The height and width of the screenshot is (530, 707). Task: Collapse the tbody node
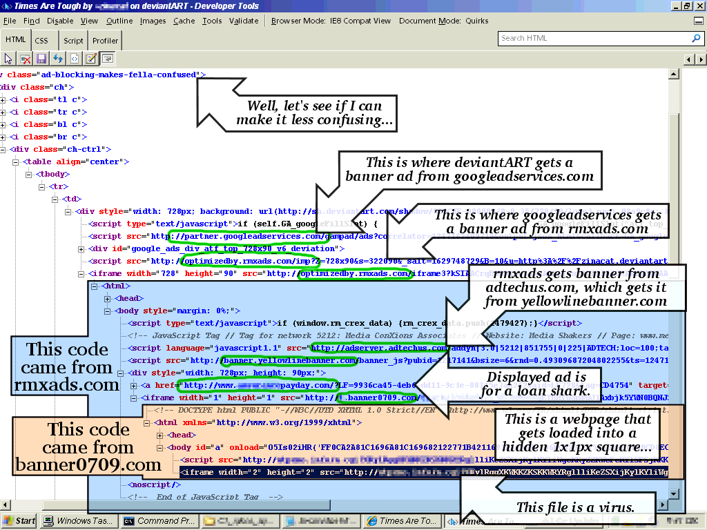[28, 175]
